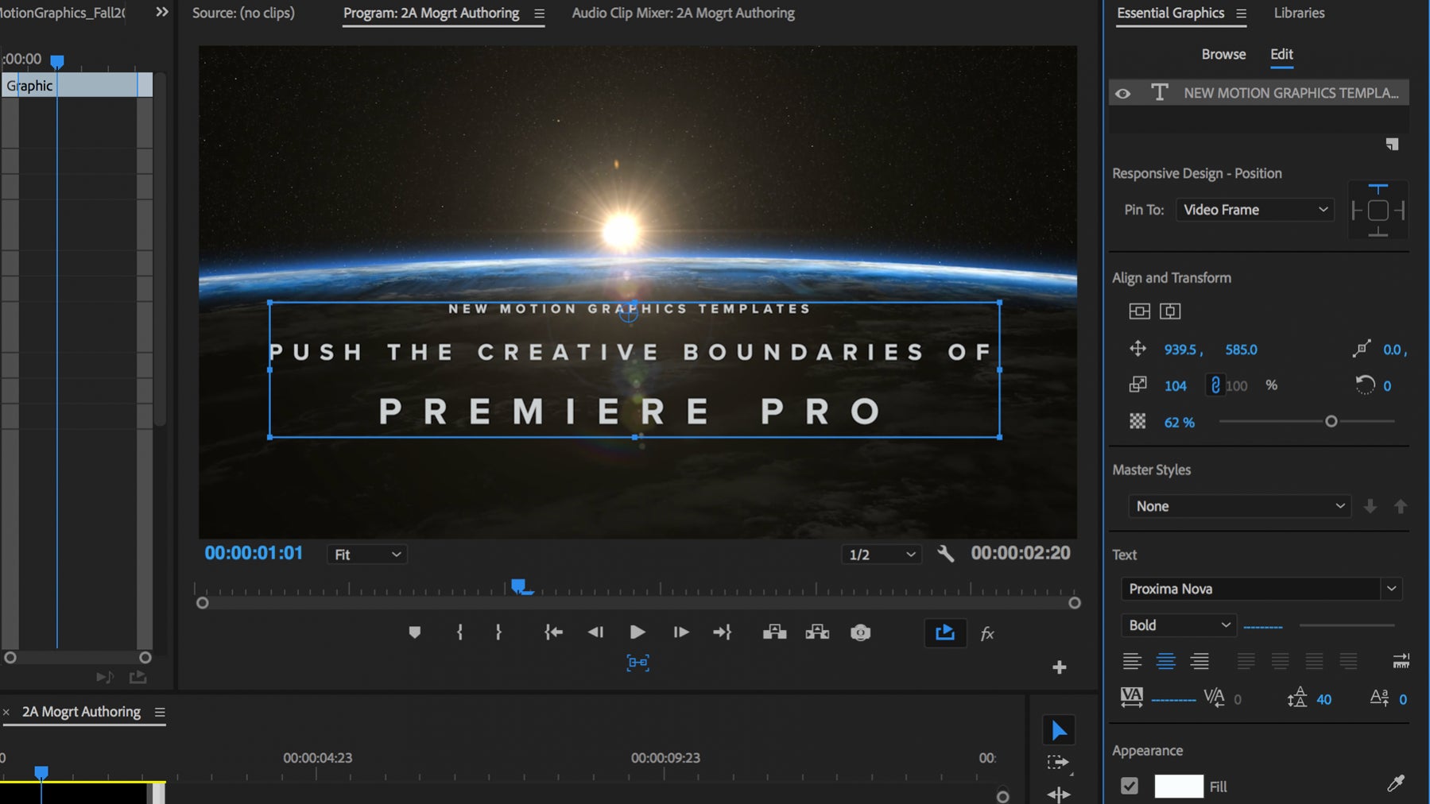Click the Lift icon in transport controls
The width and height of the screenshot is (1430, 804).
click(774, 632)
